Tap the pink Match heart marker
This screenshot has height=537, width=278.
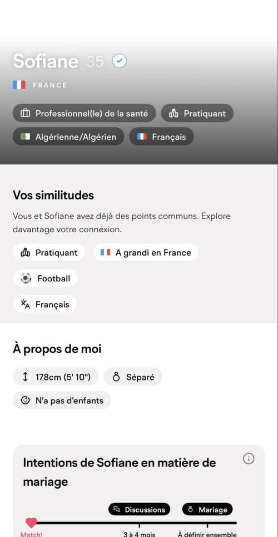coord(32,523)
